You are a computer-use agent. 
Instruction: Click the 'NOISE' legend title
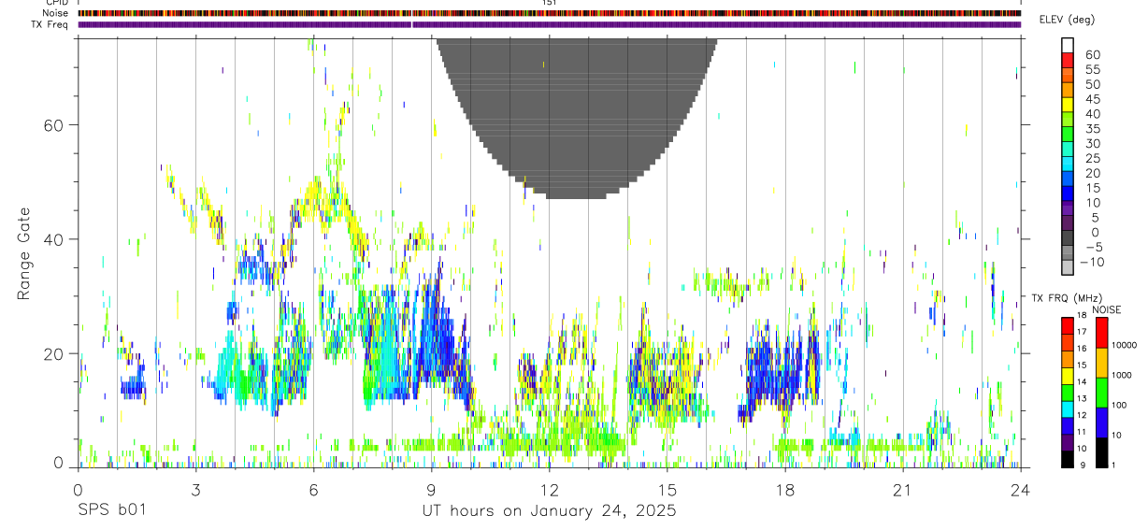click(1106, 309)
